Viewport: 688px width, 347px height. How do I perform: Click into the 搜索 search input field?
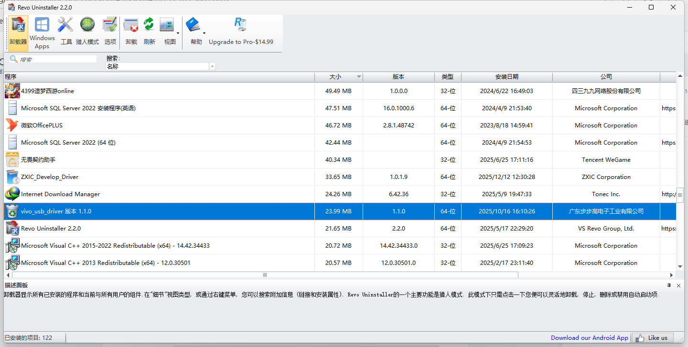tap(57, 59)
